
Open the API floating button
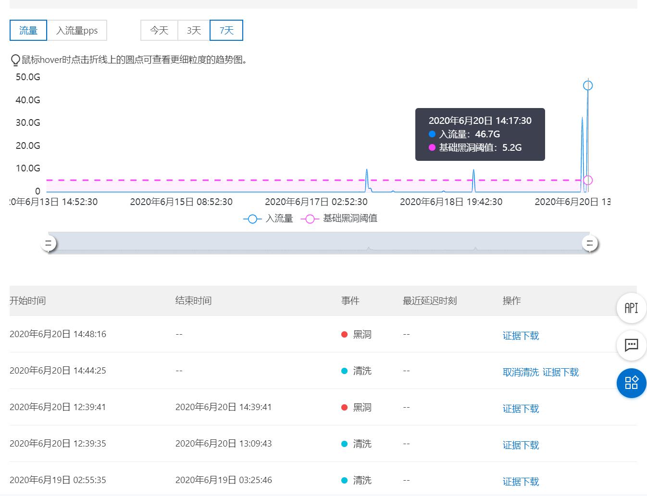[631, 308]
